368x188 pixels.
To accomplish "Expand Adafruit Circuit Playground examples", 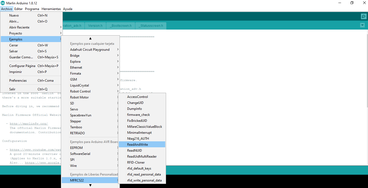I will (91, 50).
